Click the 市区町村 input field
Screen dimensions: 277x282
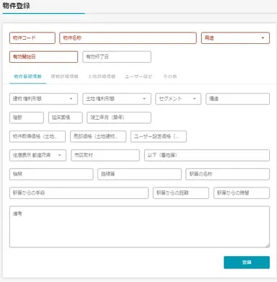105,155
